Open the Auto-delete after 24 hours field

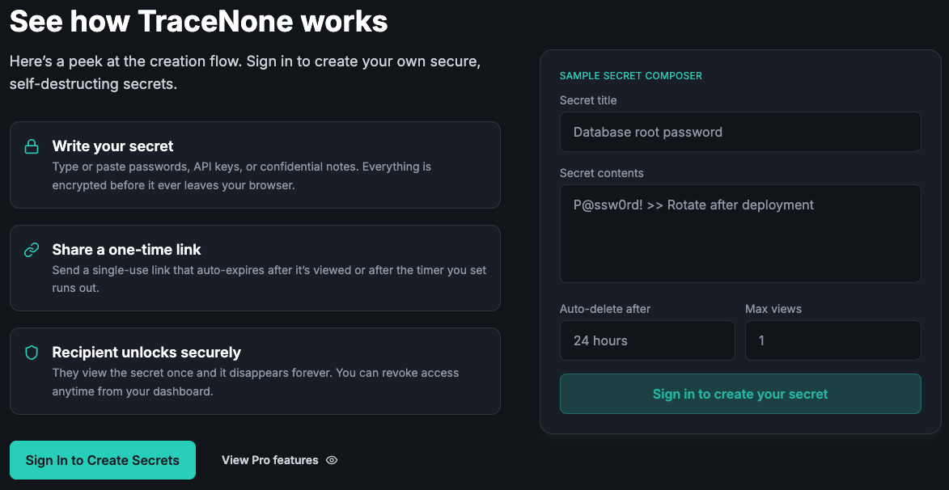pos(647,340)
